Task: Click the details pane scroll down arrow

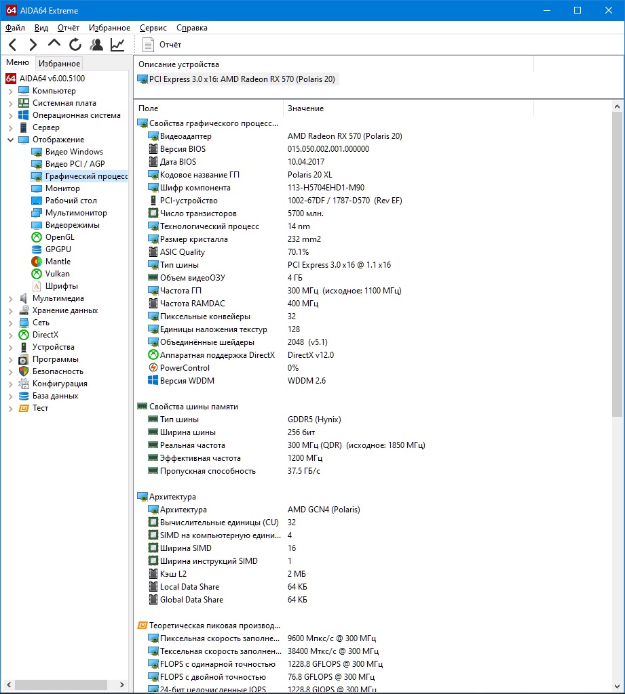Action: point(617,687)
